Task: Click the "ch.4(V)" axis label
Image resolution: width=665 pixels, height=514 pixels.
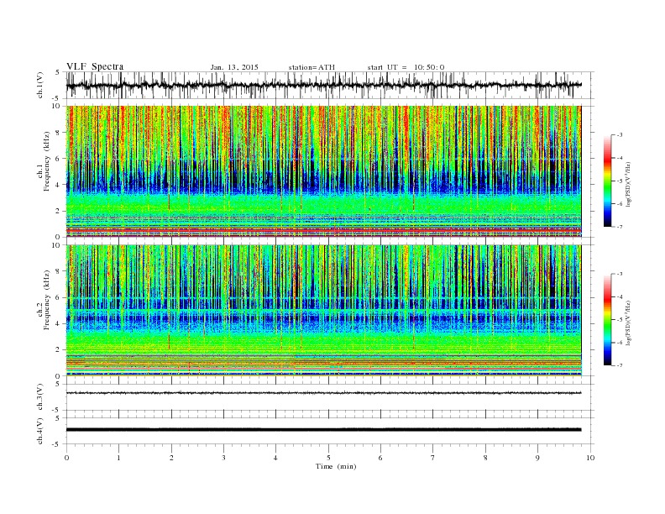Action: click(40, 431)
